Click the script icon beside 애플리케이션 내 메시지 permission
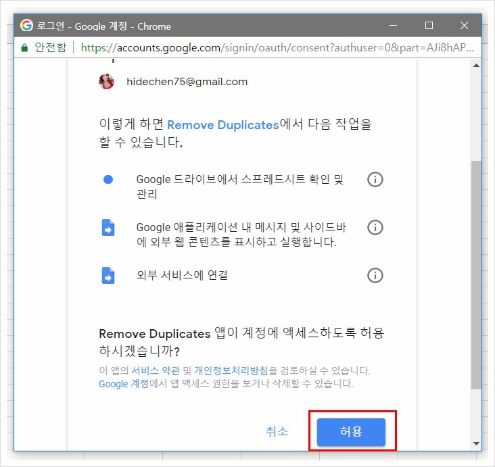This screenshot has height=467, width=495. (108, 228)
